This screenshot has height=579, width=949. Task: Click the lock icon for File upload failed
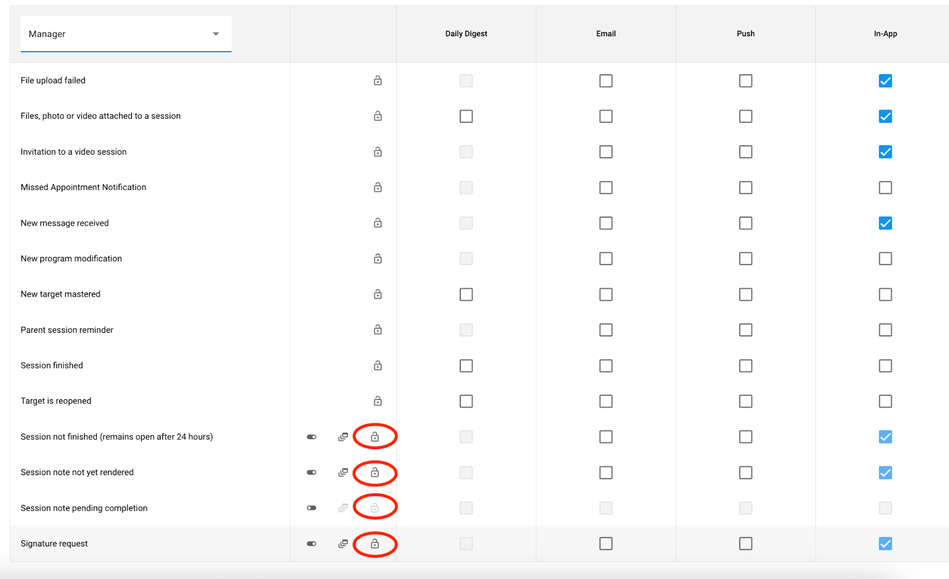(x=377, y=81)
